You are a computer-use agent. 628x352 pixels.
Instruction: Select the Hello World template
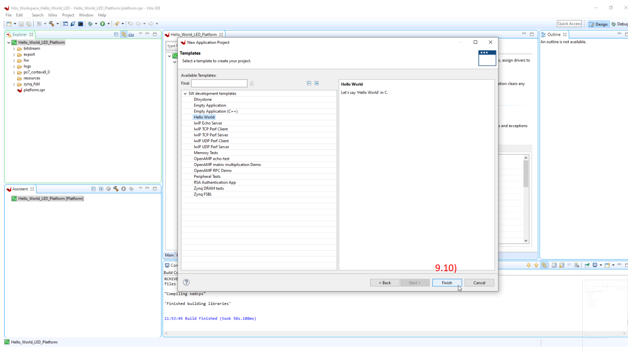(204, 117)
